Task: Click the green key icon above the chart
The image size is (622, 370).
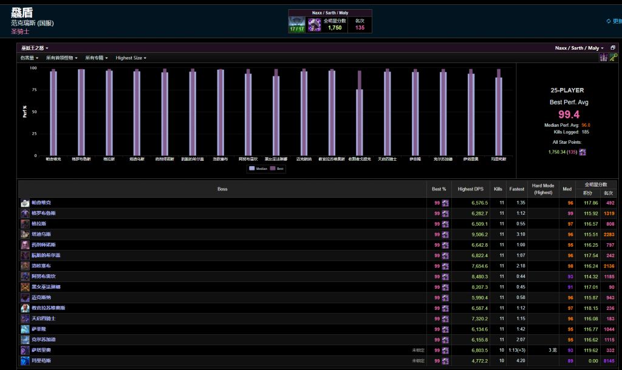Action: [613, 58]
